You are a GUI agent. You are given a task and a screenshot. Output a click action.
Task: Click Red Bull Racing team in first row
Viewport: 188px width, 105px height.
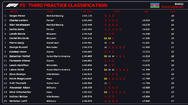coord(55,16)
